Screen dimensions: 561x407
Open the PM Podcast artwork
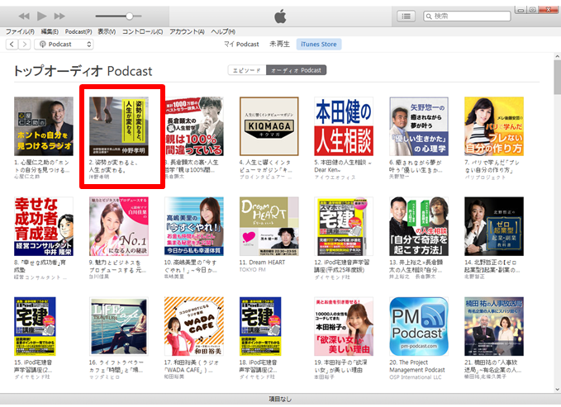pos(419,326)
